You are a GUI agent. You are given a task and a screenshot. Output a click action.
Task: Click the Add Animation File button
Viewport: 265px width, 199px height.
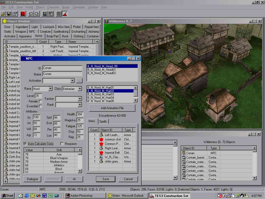112,108
